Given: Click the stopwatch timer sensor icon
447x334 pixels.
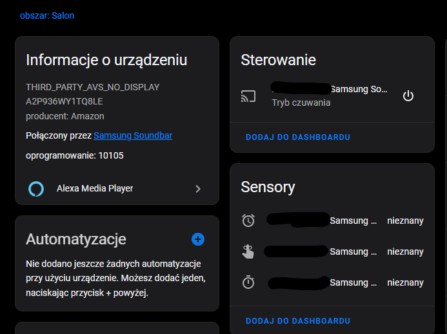Looking at the screenshot, I should click(x=248, y=282).
